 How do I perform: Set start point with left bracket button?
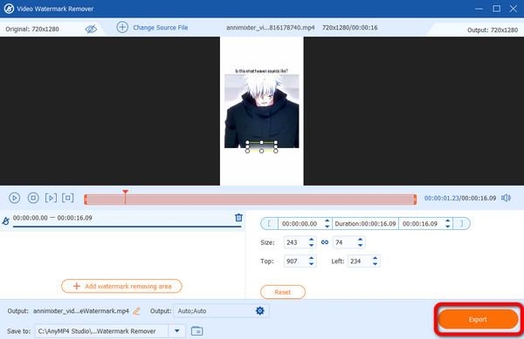pos(269,224)
